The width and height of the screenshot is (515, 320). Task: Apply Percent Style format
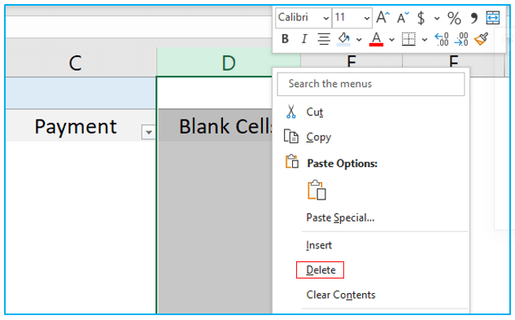[x=454, y=18]
